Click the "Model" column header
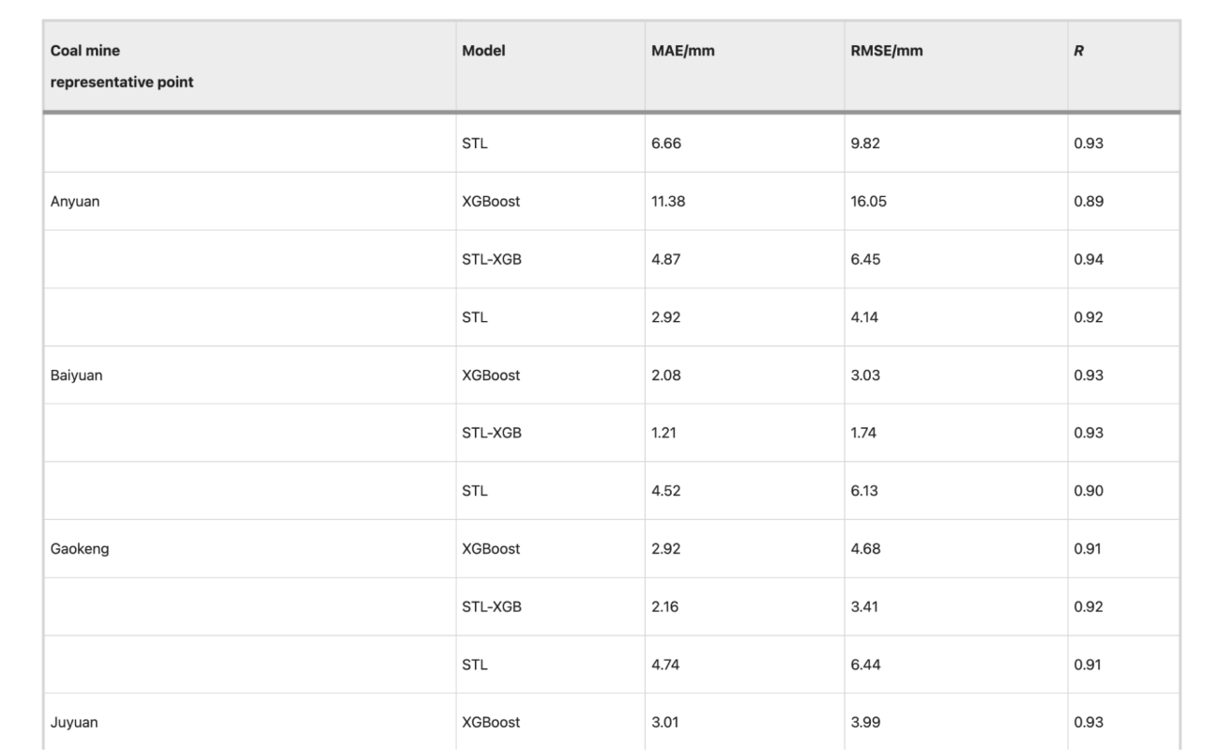 click(483, 52)
